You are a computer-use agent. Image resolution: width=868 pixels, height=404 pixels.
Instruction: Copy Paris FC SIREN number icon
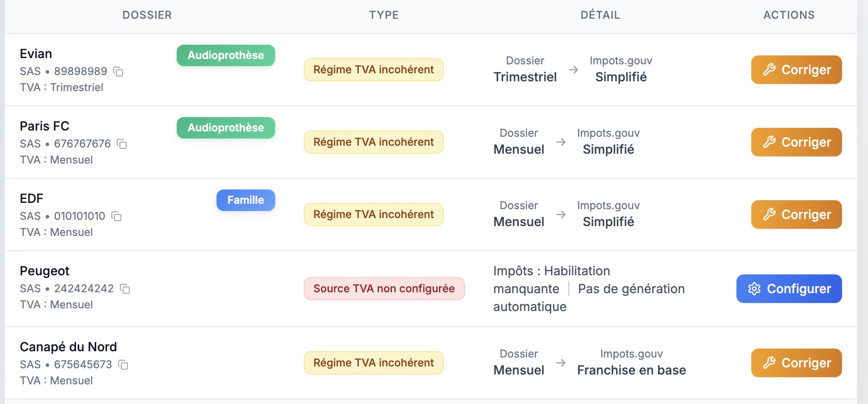122,144
